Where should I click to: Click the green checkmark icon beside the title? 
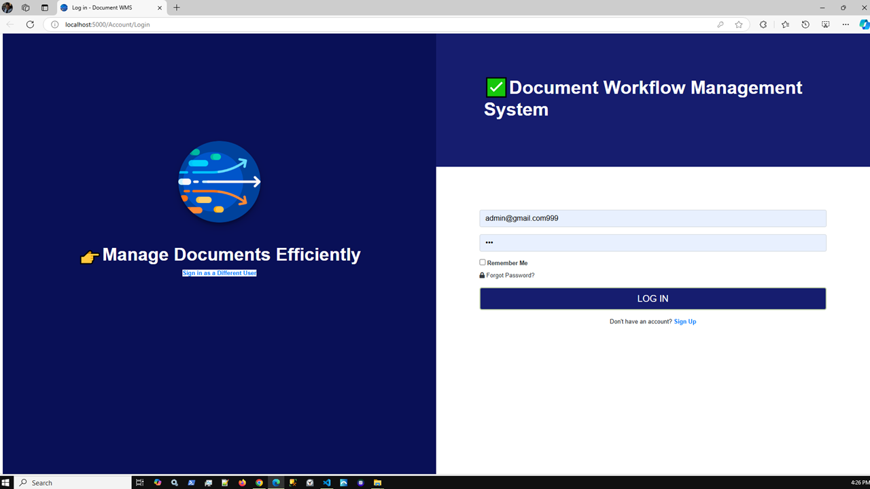coord(495,87)
